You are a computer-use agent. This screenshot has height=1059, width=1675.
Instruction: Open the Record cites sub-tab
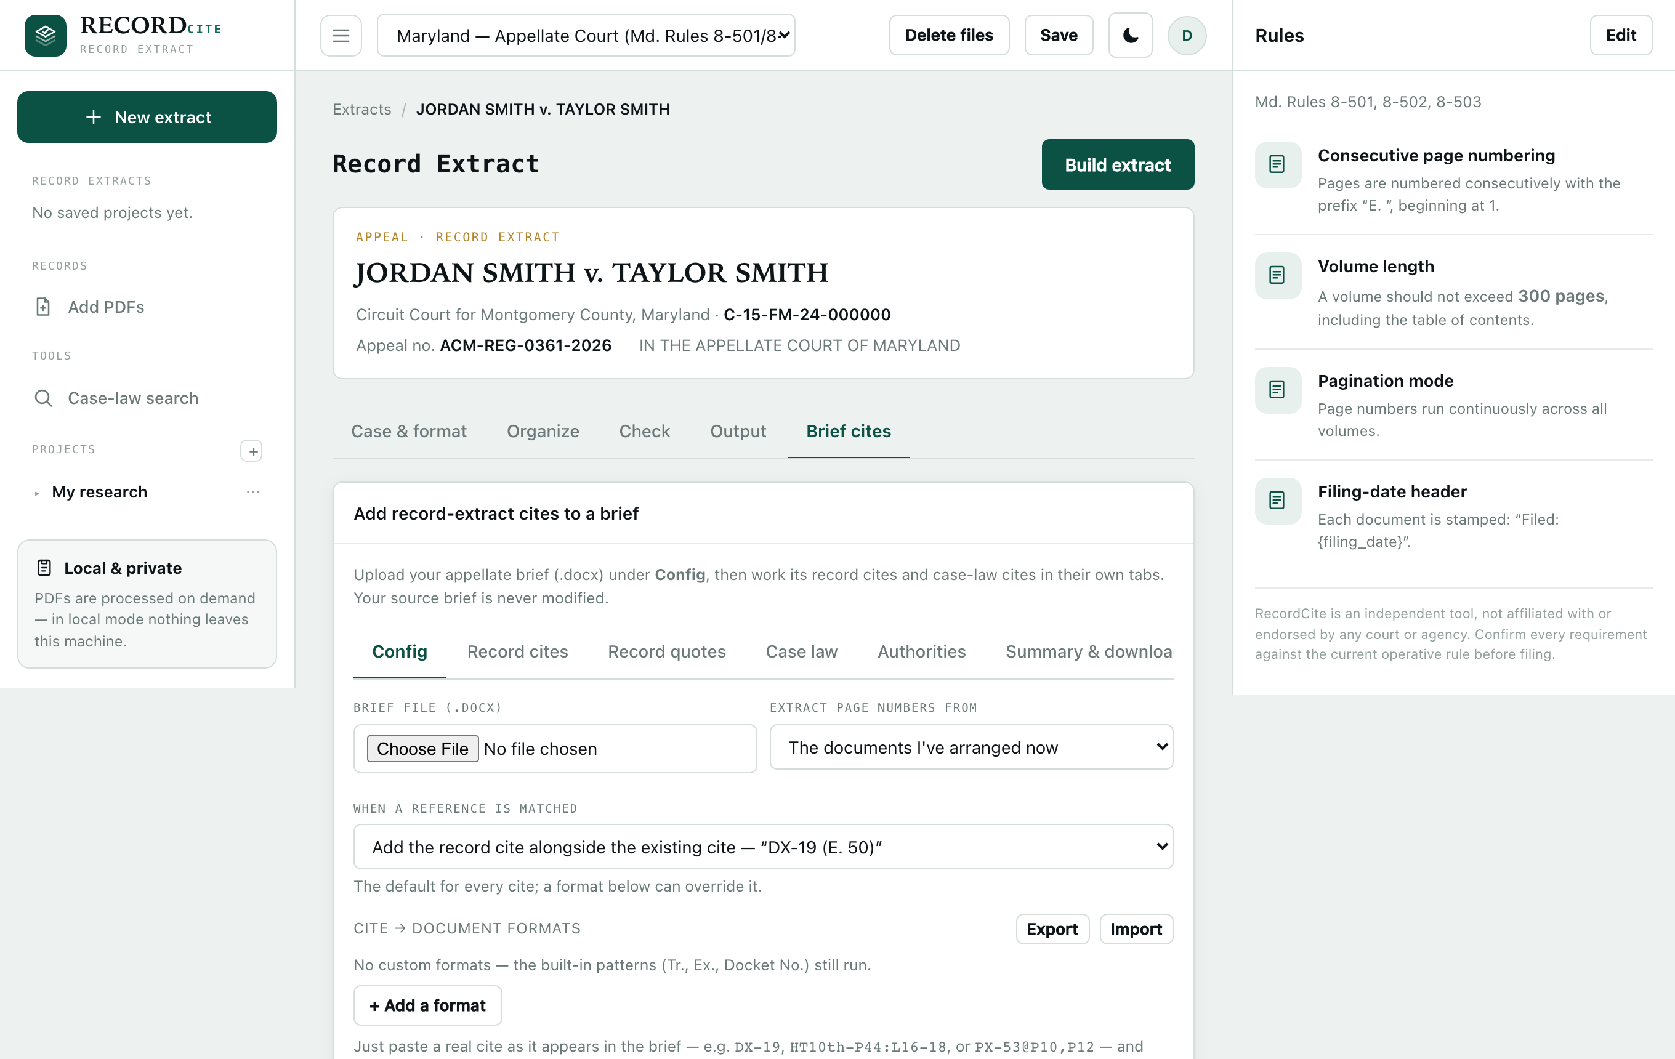pos(517,651)
